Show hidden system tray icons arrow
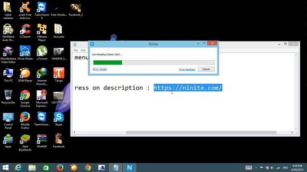This screenshot has height=172, width=307. click(256, 168)
